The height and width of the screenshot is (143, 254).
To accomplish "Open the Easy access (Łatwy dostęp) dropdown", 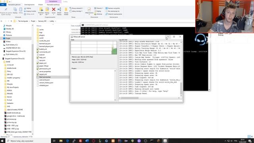I will pyautogui.click(x=76, y=11).
